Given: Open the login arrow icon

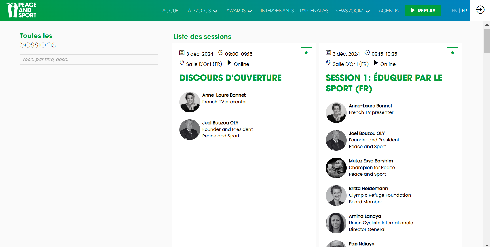Looking at the screenshot, I should tap(480, 10).
